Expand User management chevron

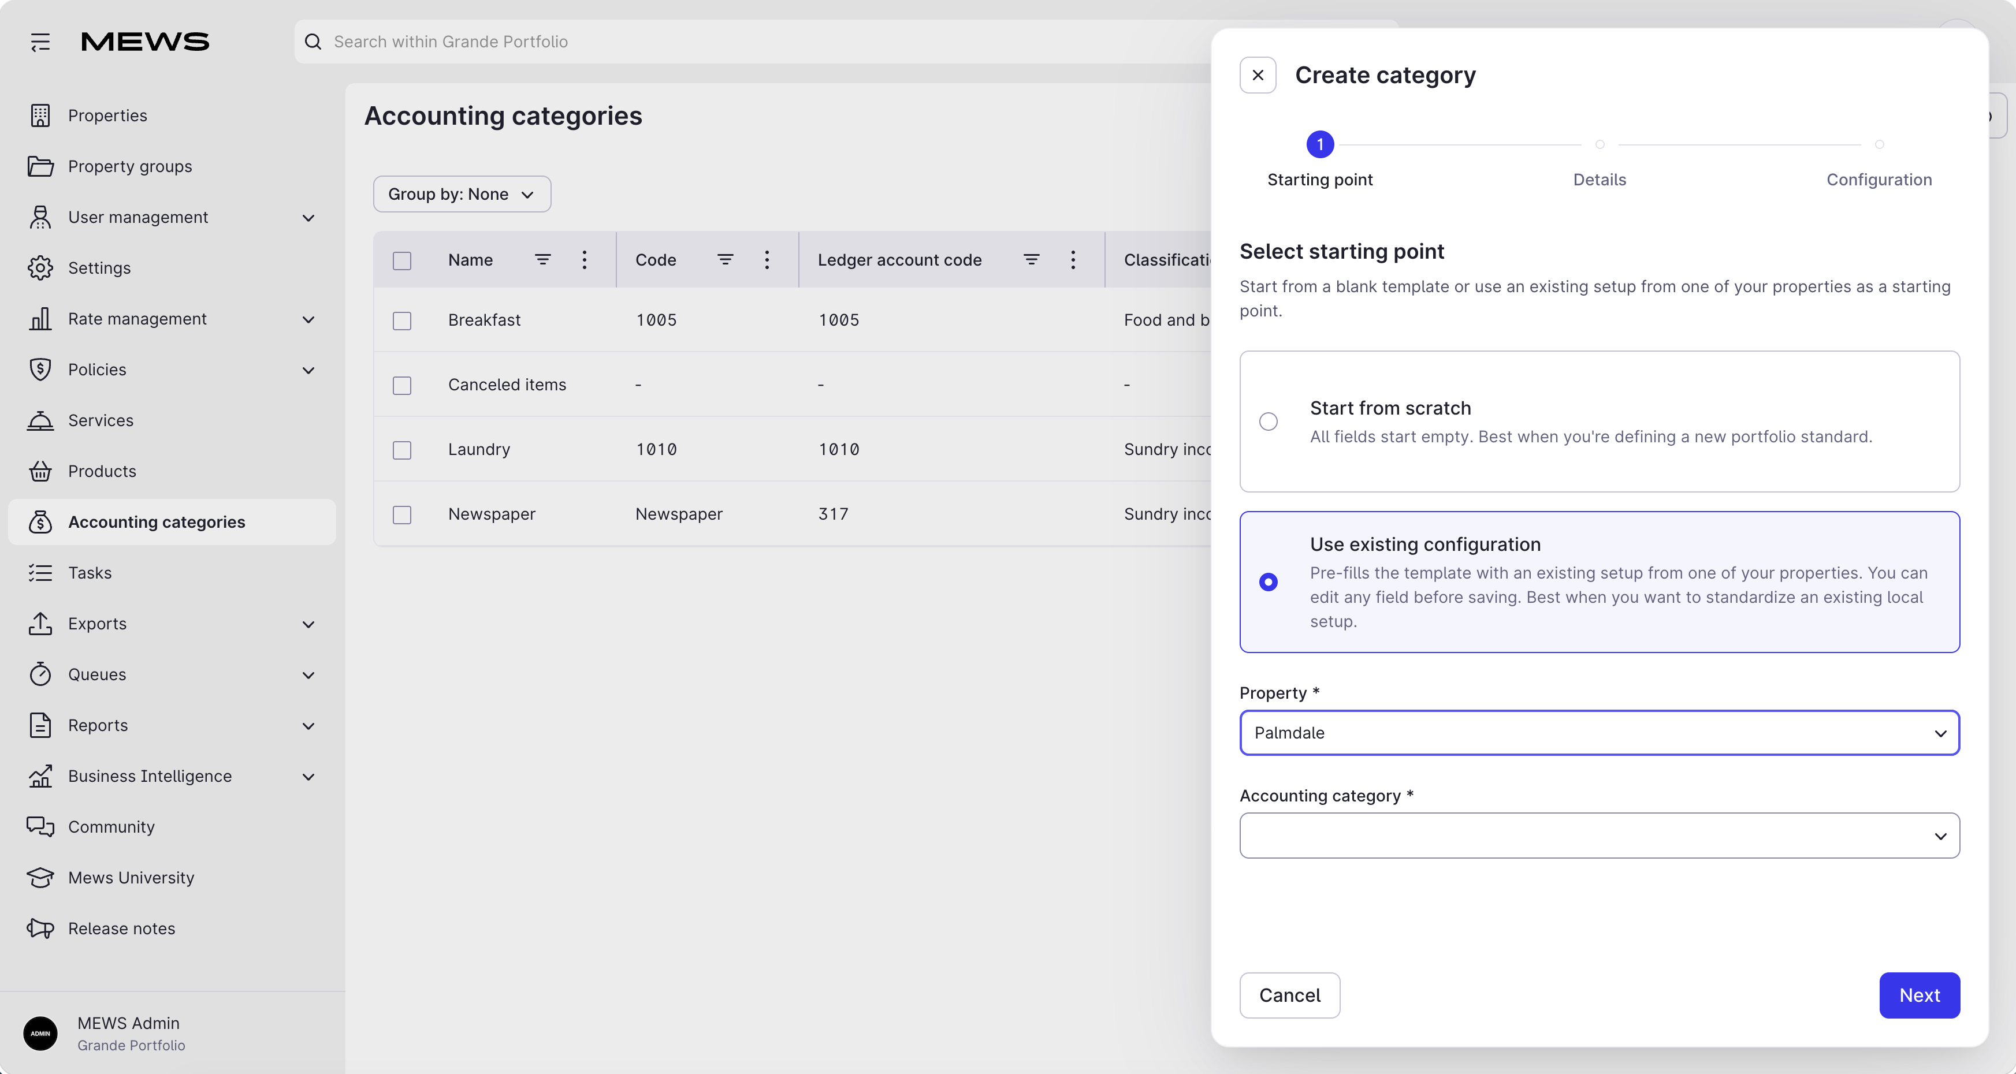[308, 218]
